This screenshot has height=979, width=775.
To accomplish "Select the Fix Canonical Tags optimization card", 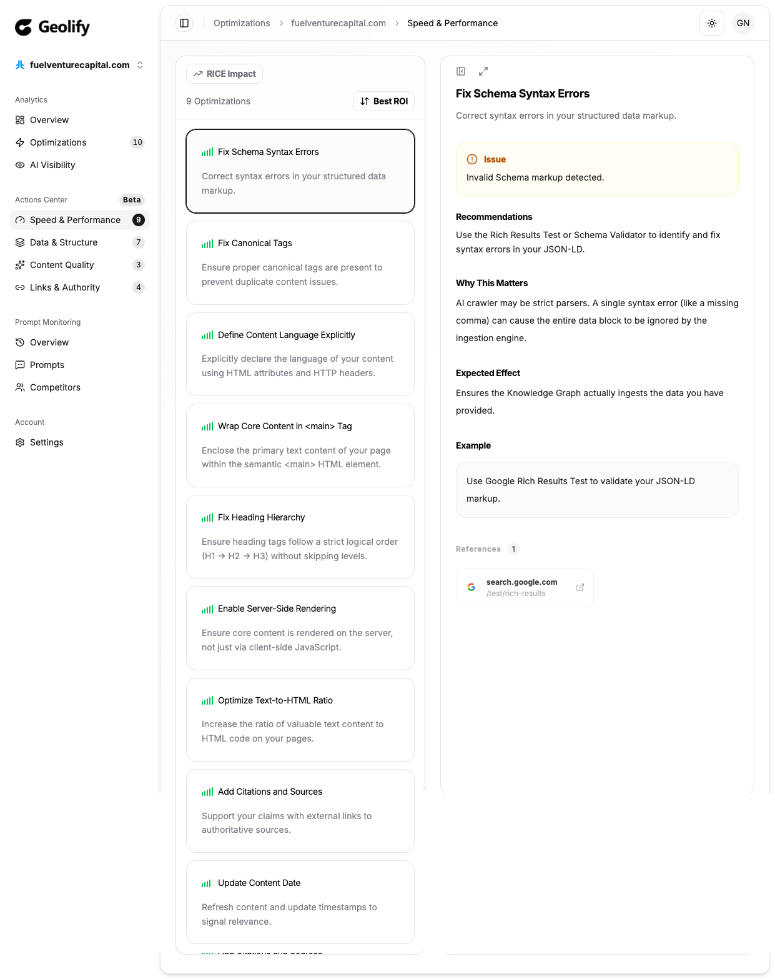I will click(300, 262).
